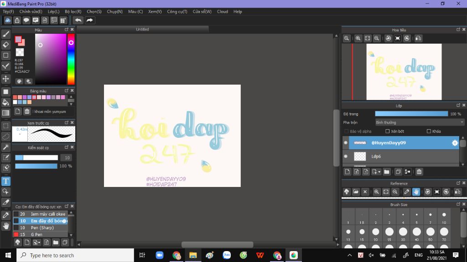The image size is (467, 262).
Task: Click the Độ trong opacity slider
Action: pos(411,114)
